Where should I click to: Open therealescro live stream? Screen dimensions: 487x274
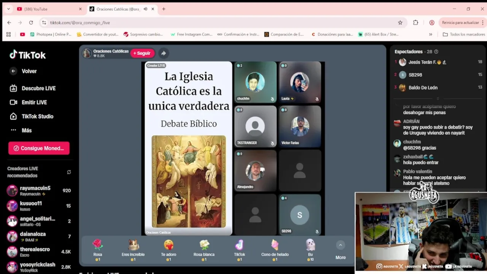pyautogui.click(x=39, y=252)
